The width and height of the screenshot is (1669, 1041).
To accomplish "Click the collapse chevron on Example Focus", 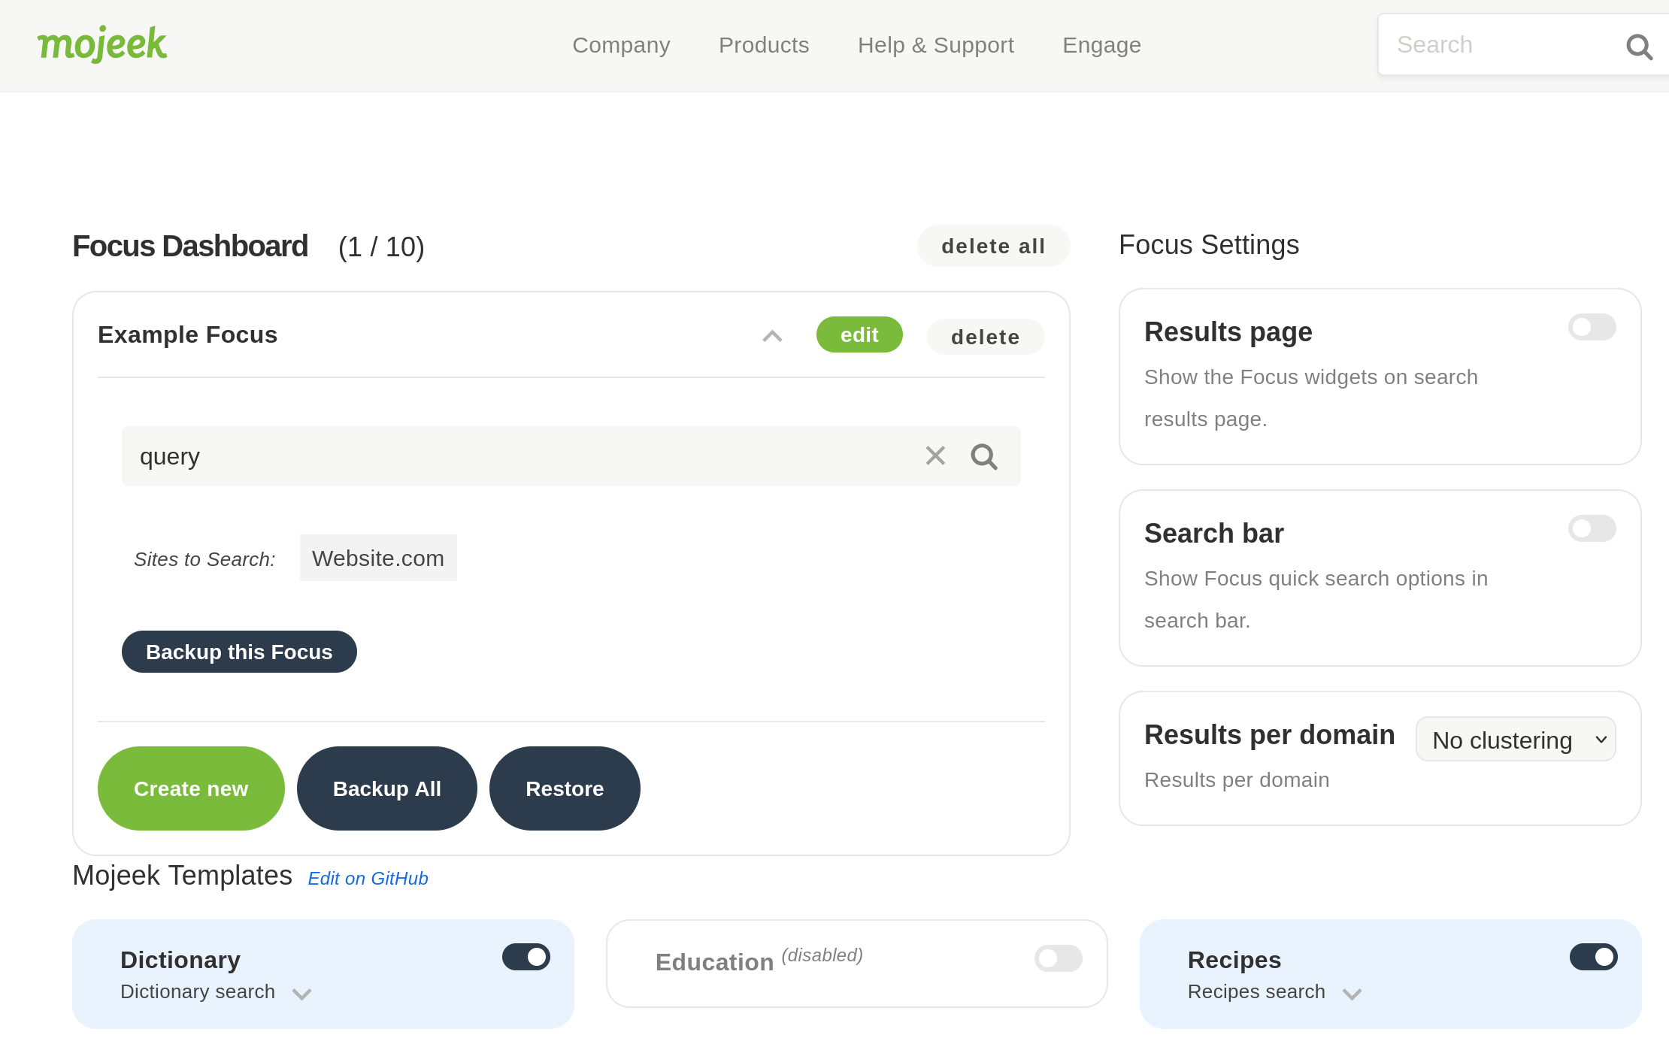I will [774, 334].
